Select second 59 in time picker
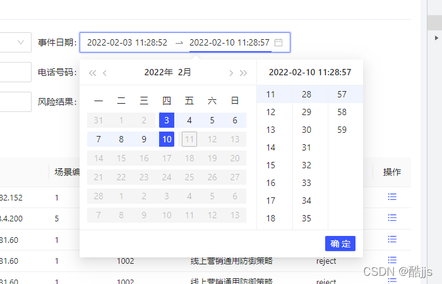 (x=345, y=130)
